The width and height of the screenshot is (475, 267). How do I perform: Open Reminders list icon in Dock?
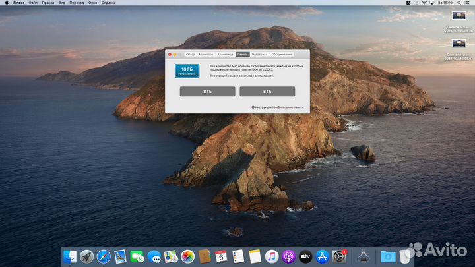(238, 256)
